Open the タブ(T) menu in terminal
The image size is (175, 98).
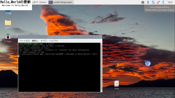pyautogui.click(x=44, y=41)
